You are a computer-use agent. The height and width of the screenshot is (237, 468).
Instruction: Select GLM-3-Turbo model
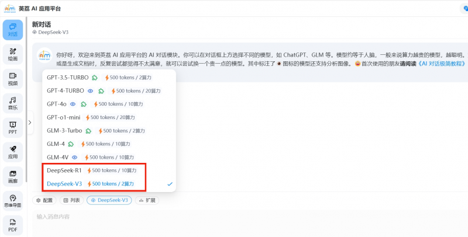coord(109,131)
